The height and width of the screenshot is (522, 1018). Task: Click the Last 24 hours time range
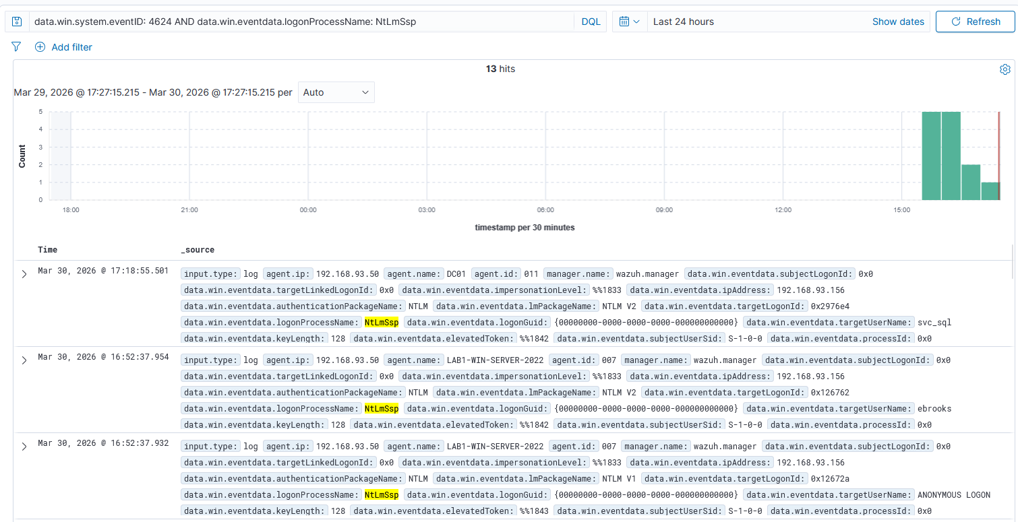(684, 22)
